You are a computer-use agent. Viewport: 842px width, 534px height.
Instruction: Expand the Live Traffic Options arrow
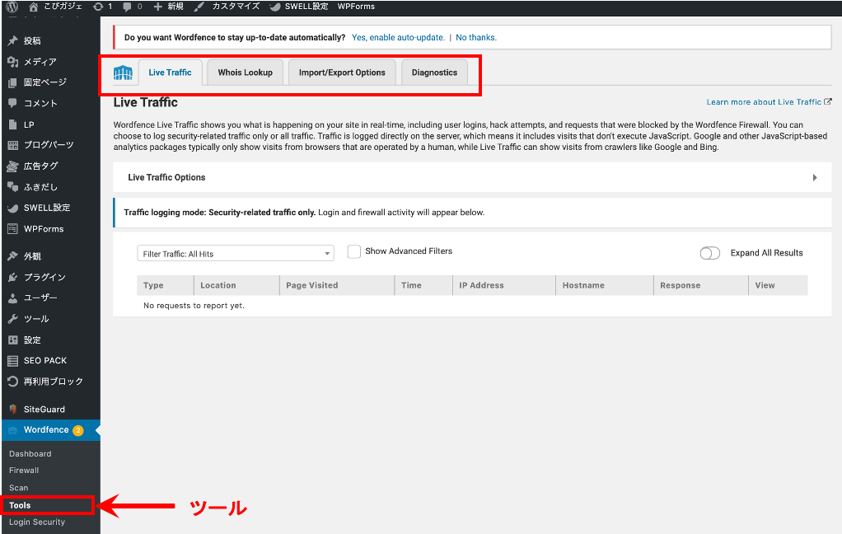815,178
